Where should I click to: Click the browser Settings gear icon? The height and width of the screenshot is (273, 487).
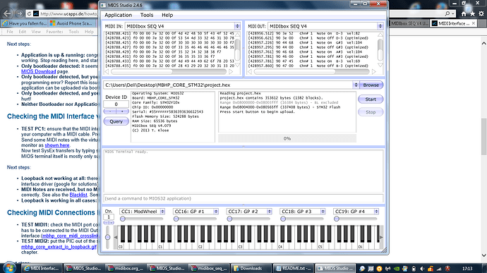(x=481, y=13)
